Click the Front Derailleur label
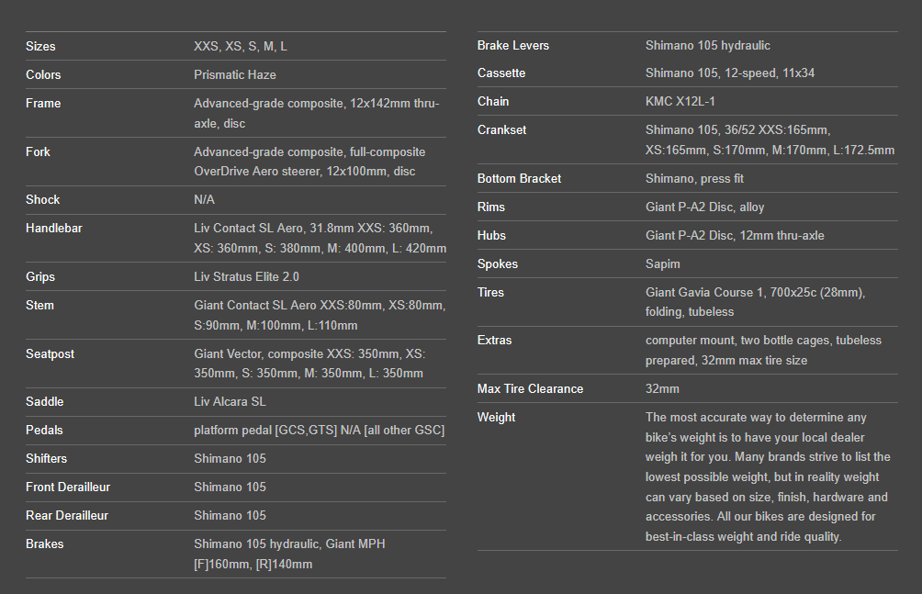Screen dimensions: 922x594 68,487
